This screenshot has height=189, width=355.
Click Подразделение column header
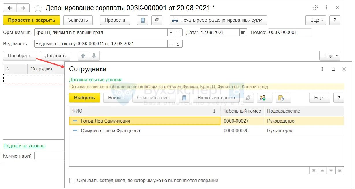304,111
